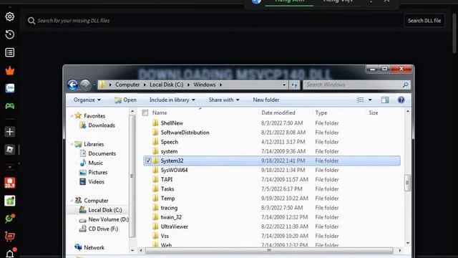Click Local Disk (C:) breadcrumb
Viewport: 458px width, 258px height.
tap(167, 85)
